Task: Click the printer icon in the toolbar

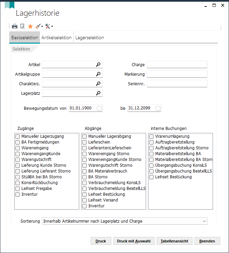Action: (x=15, y=26)
